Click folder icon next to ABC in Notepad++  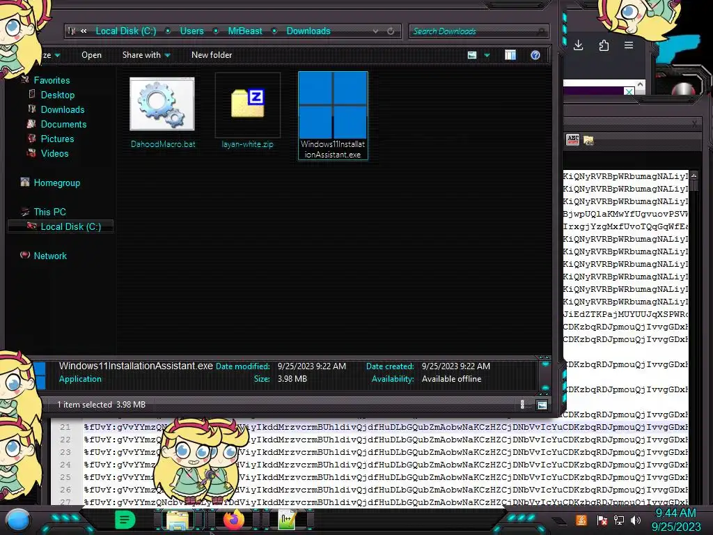tap(588, 140)
